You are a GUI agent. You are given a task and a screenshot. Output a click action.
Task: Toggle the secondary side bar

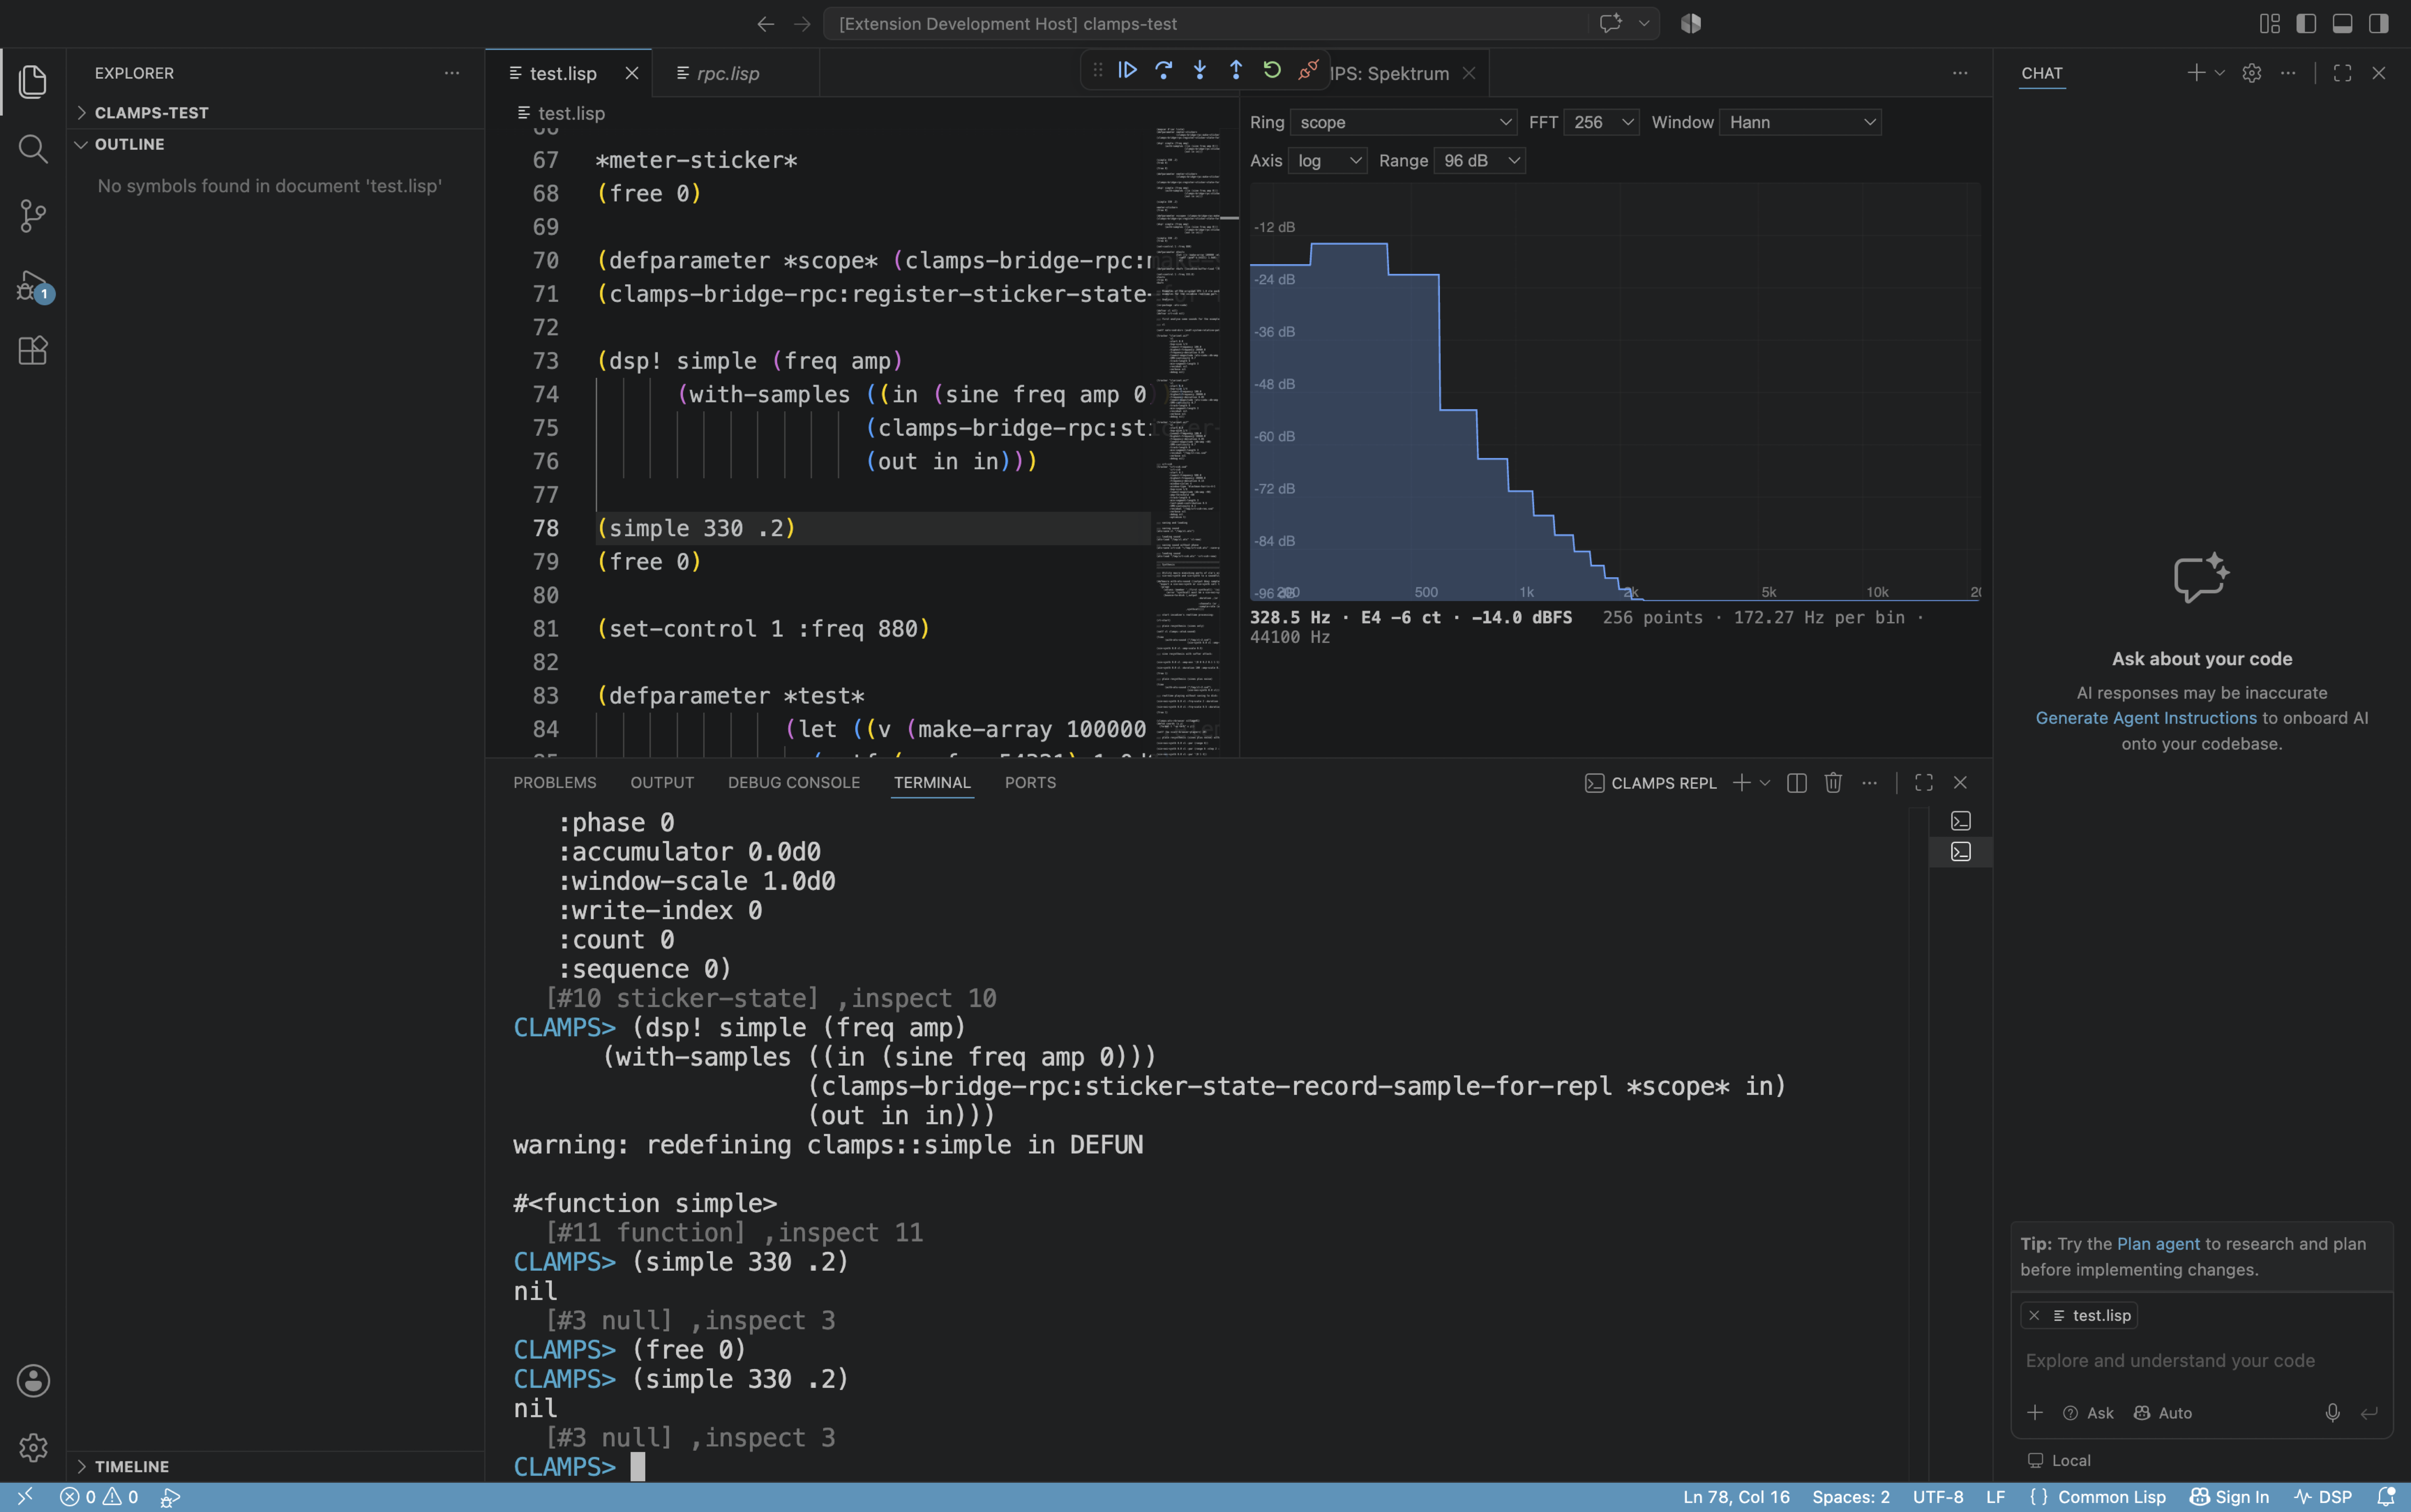[2379, 24]
